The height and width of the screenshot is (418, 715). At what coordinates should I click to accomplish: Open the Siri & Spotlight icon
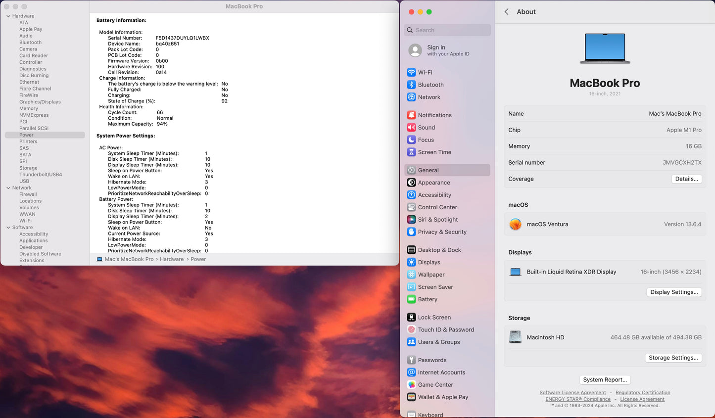pos(411,220)
